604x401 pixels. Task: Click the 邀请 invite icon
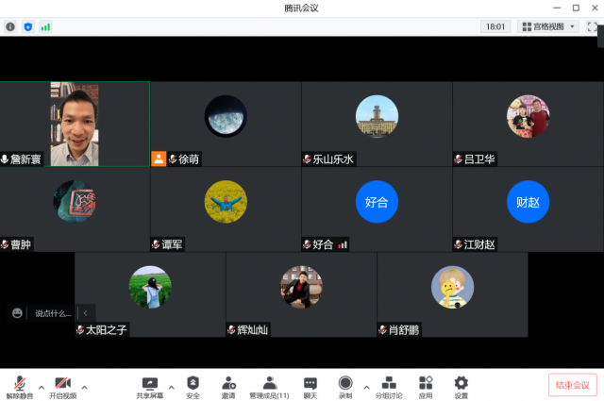pos(228,385)
